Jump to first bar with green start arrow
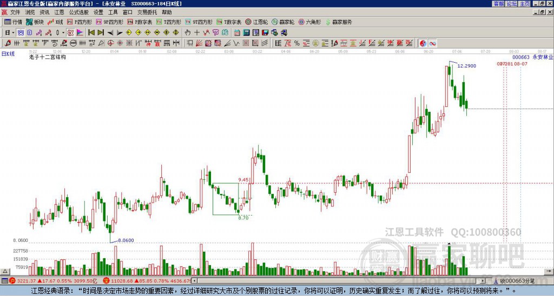 [x=91, y=33]
